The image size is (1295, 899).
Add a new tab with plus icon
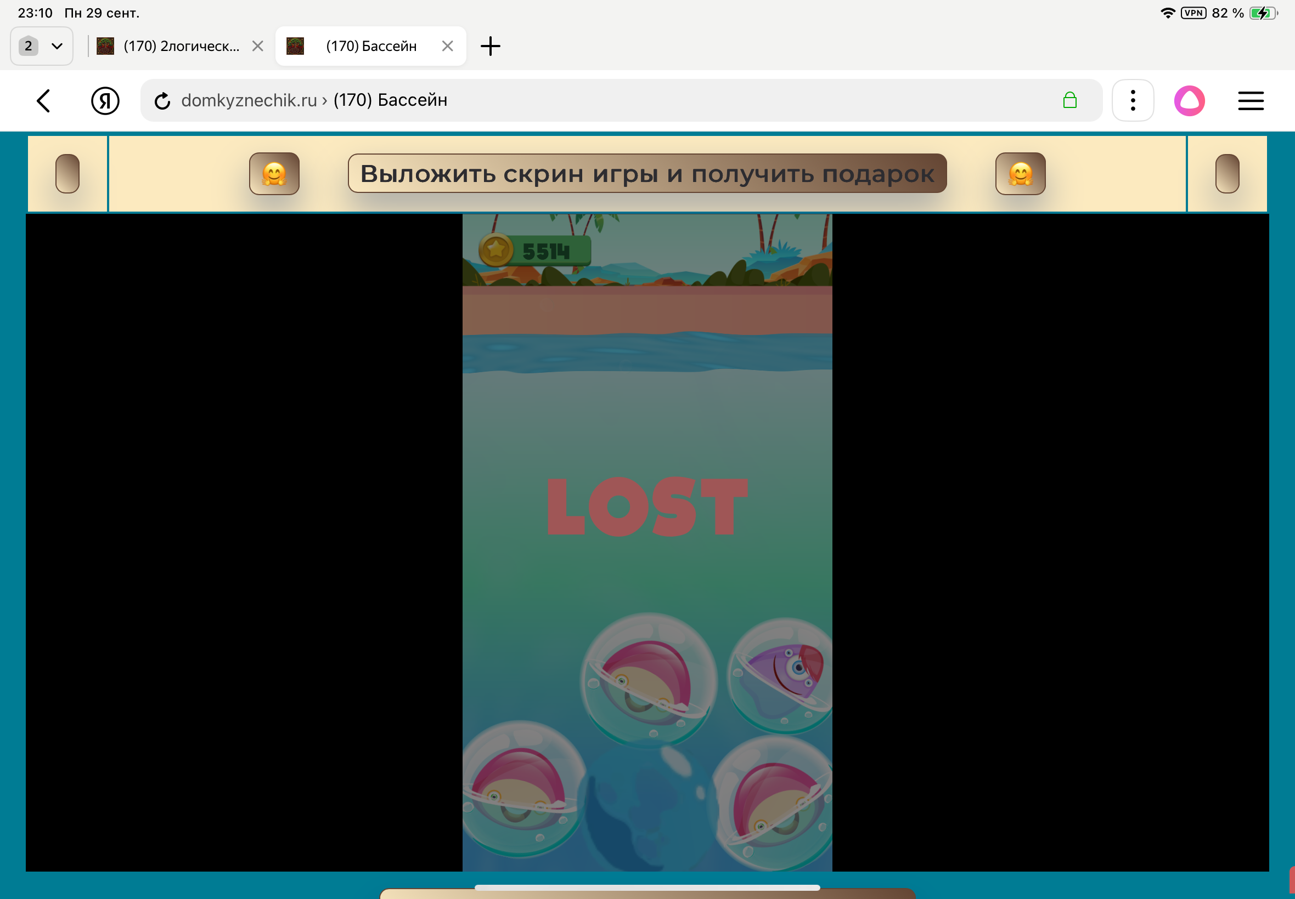pyautogui.click(x=490, y=46)
